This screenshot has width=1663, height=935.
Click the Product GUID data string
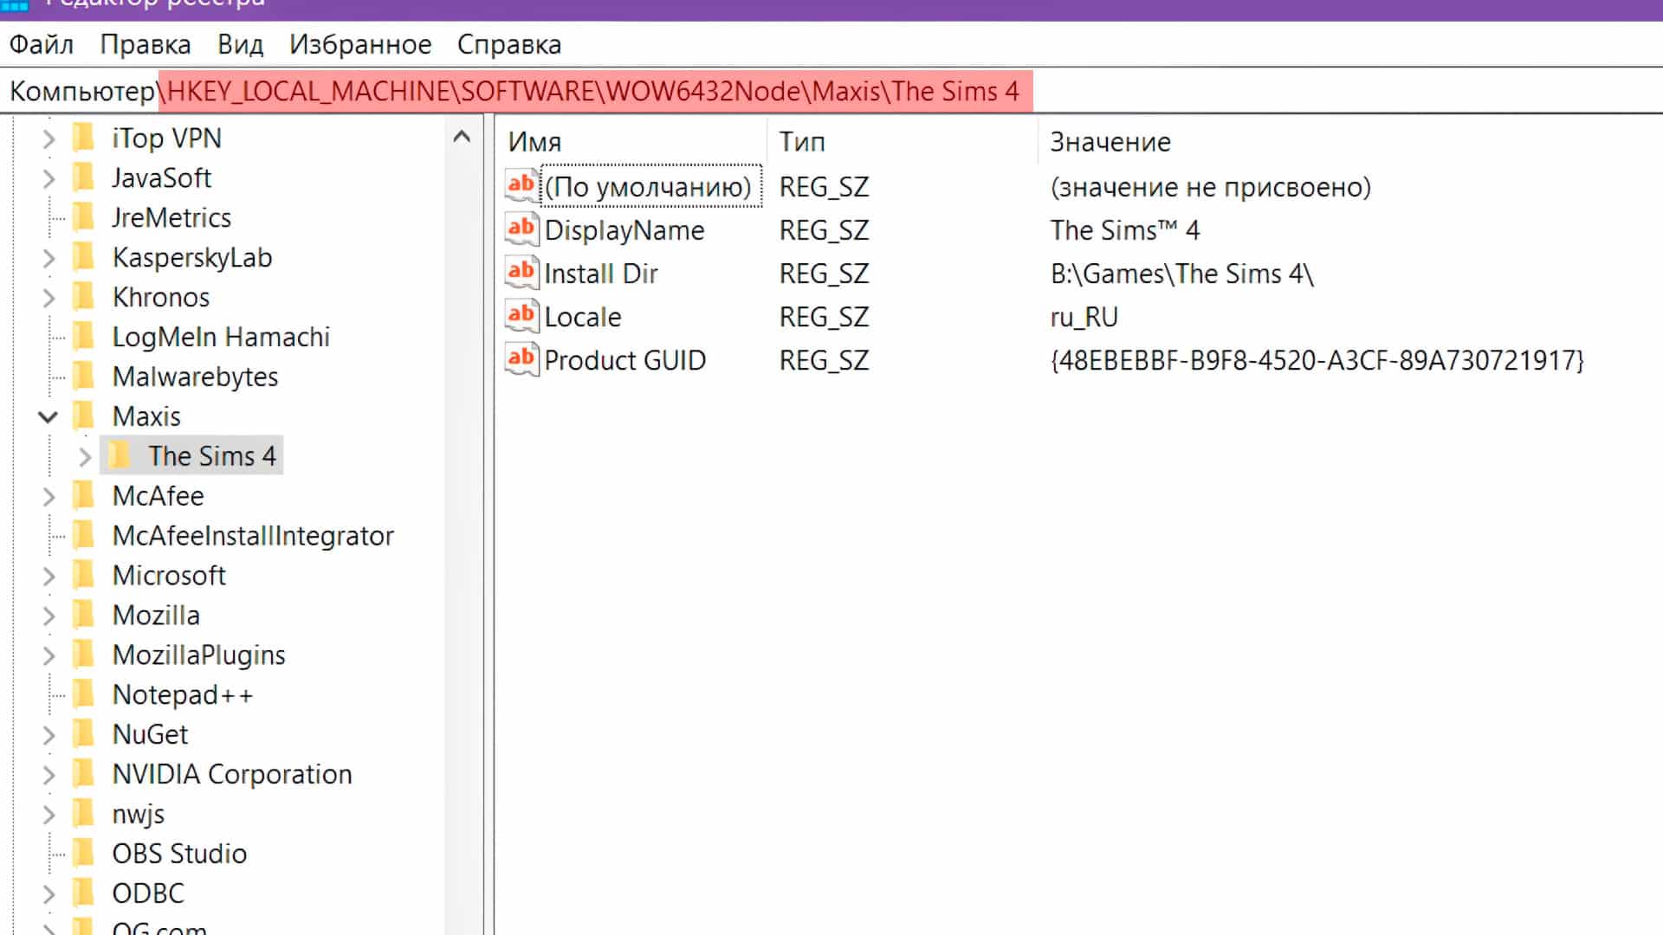(x=1317, y=360)
